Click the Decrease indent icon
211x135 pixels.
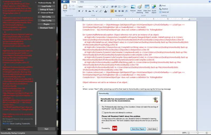112,7
